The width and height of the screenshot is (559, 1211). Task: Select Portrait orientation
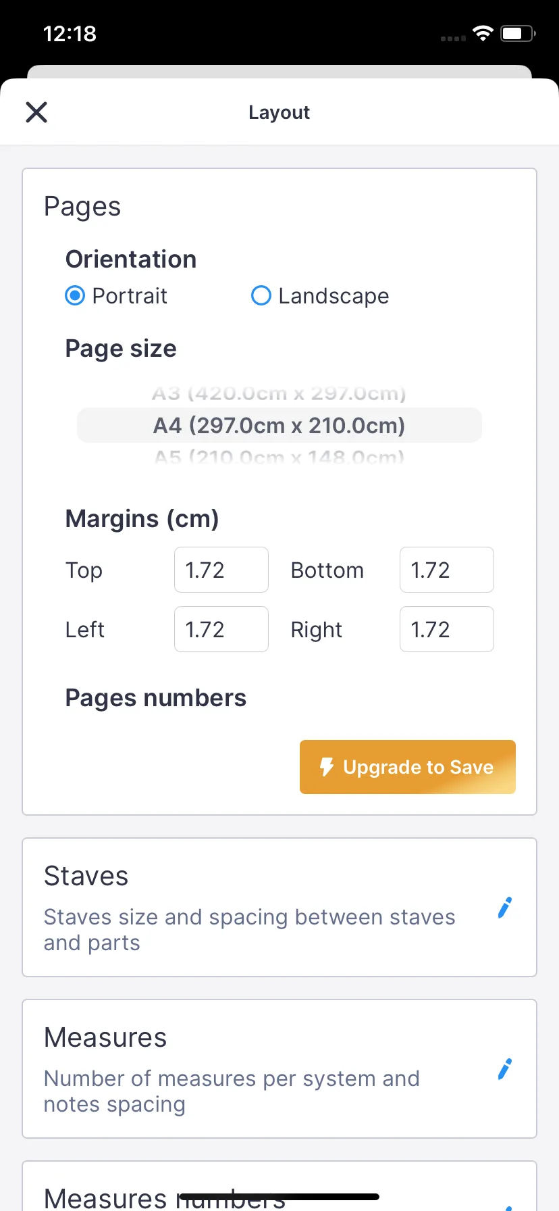point(75,296)
